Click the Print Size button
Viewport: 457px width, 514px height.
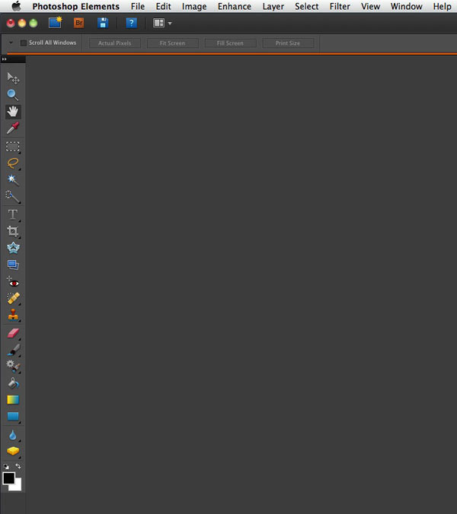(x=288, y=43)
